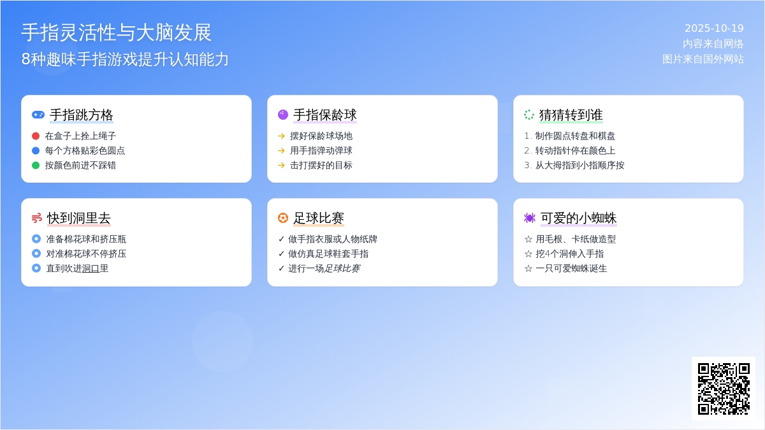Click the green dotted spinner icon
765x430 pixels.
529,115
